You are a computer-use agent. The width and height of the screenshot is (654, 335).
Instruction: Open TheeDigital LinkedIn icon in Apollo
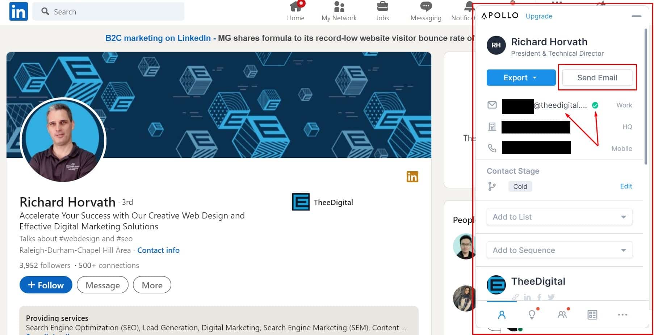[x=527, y=297]
